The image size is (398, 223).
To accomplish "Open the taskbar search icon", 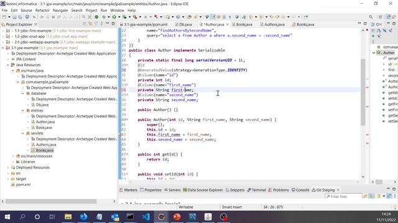I will coord(22,217).
